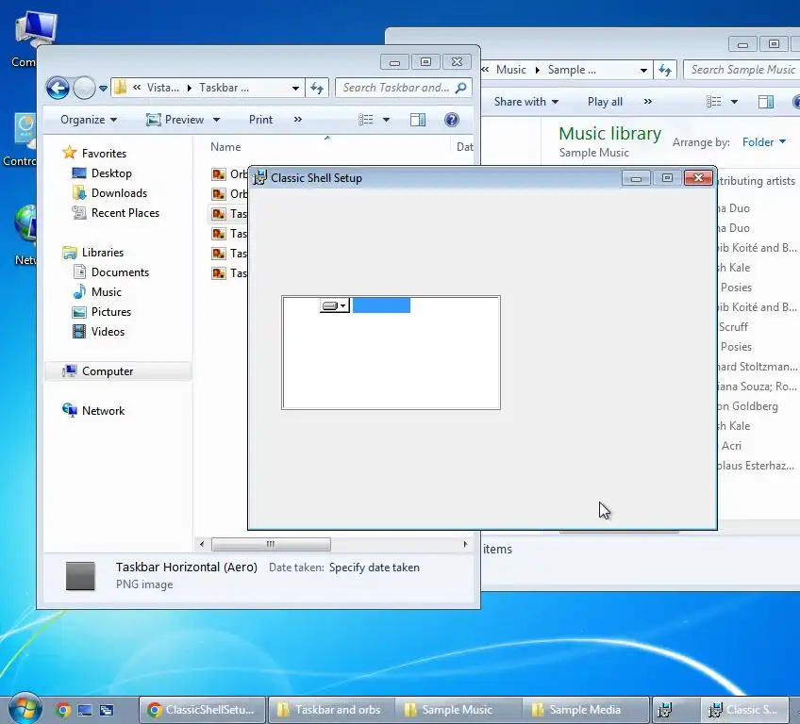Click the Taskbar Horizontal (Aero) thumbnail

tap(80, 576)
